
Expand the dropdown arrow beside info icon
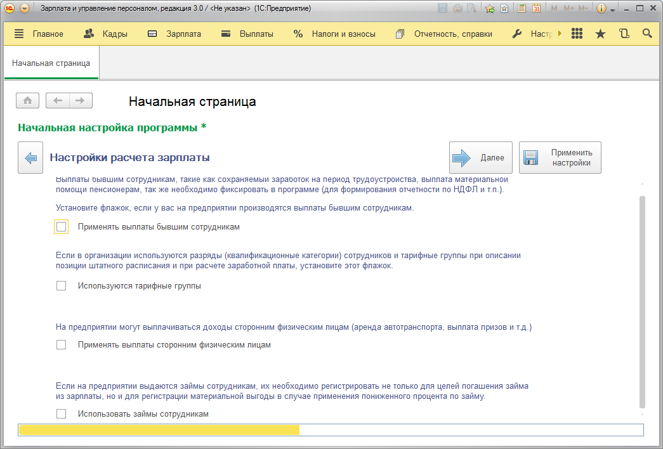tap(613, 9)
